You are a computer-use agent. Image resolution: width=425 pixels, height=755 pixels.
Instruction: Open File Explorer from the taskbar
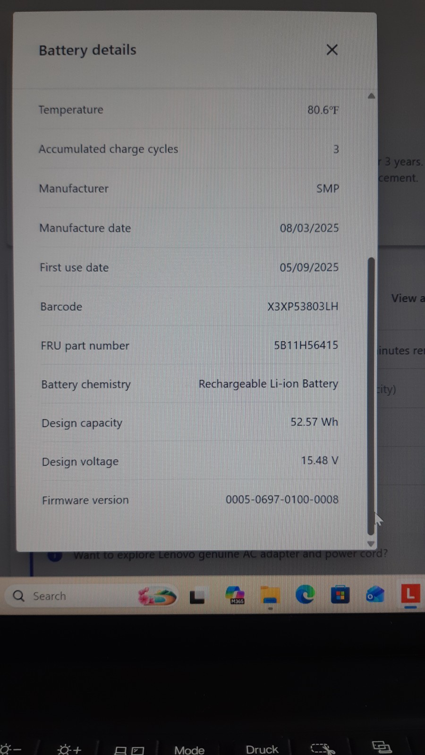tap(270, 596)
